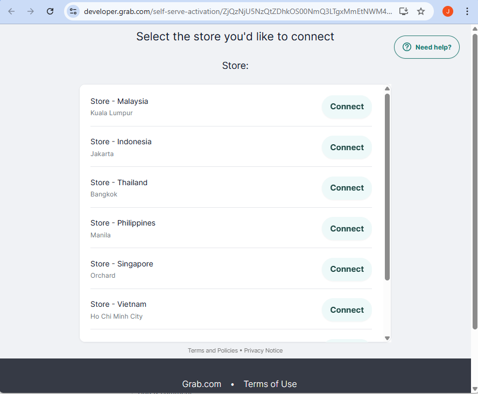Connect the Store - Singapore store

347,269
